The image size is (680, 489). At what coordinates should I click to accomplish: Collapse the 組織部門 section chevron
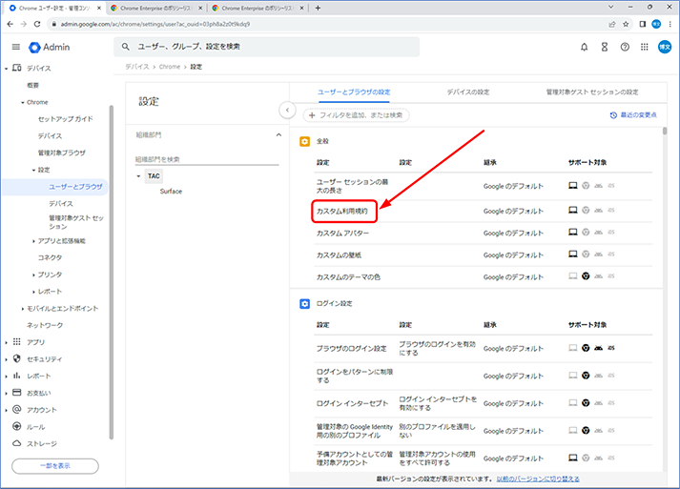tap(278, 134)
